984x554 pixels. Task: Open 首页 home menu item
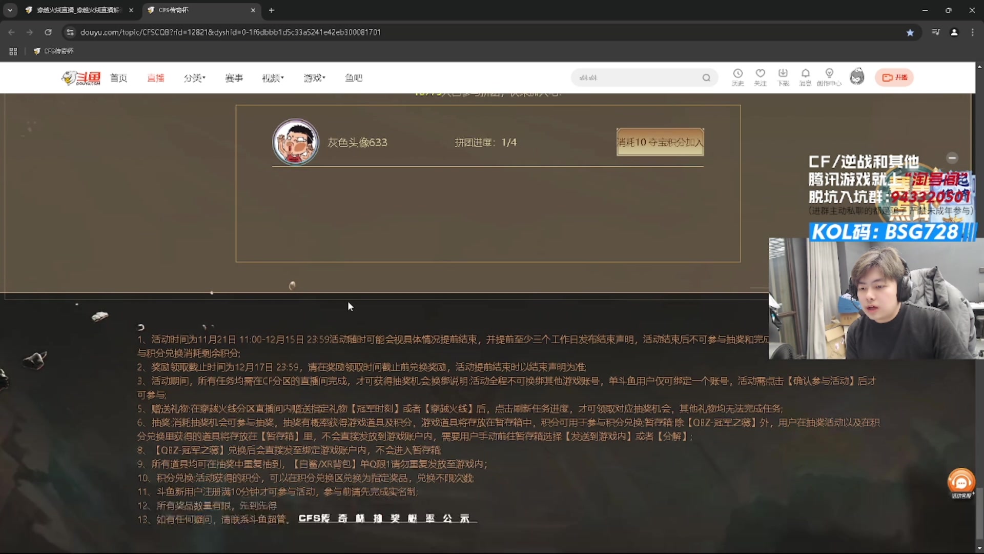click(x=118, y=78)
